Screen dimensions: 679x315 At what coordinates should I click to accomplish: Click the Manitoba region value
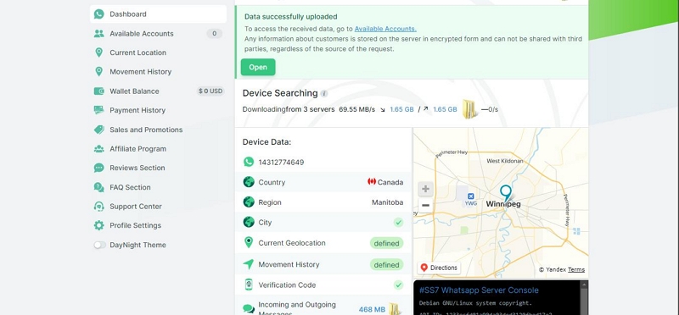(388, 202)
